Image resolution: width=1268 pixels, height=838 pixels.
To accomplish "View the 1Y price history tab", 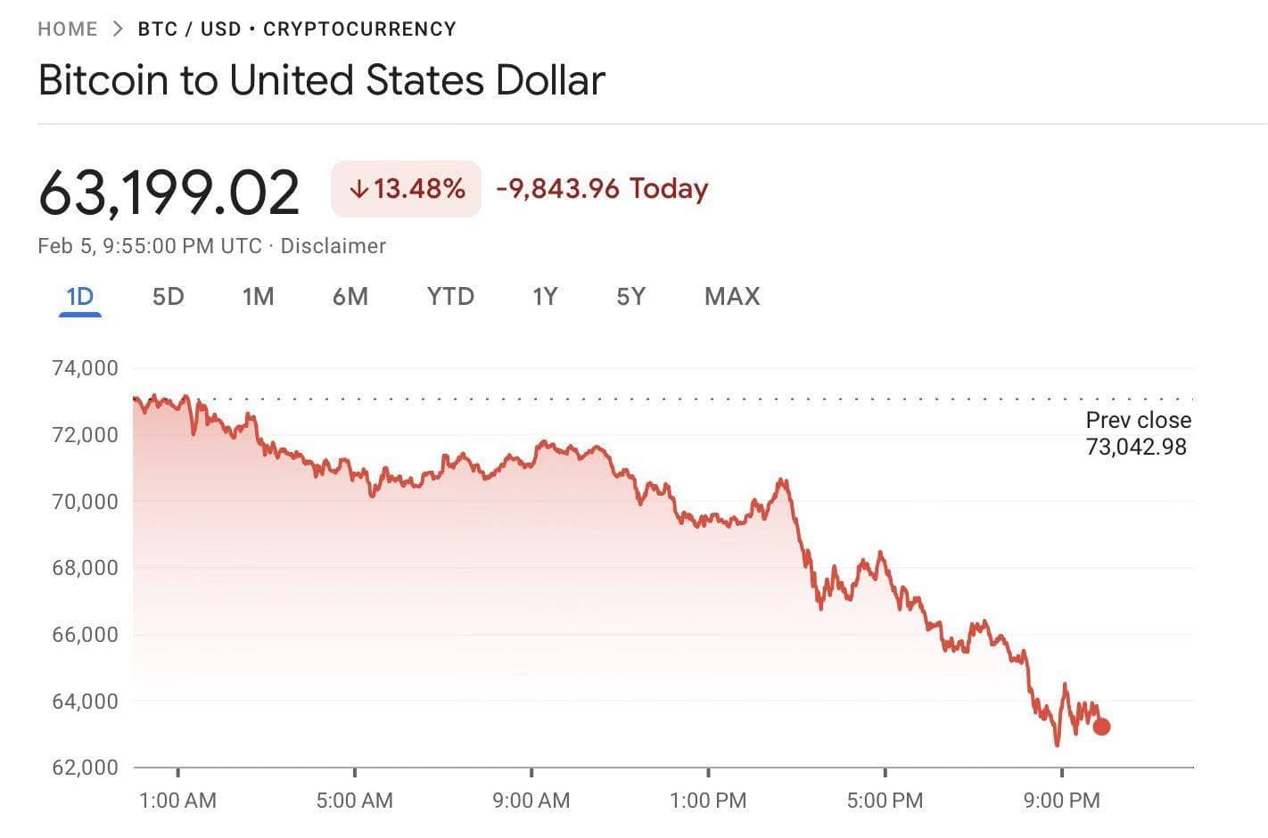I will pos(545,297).
